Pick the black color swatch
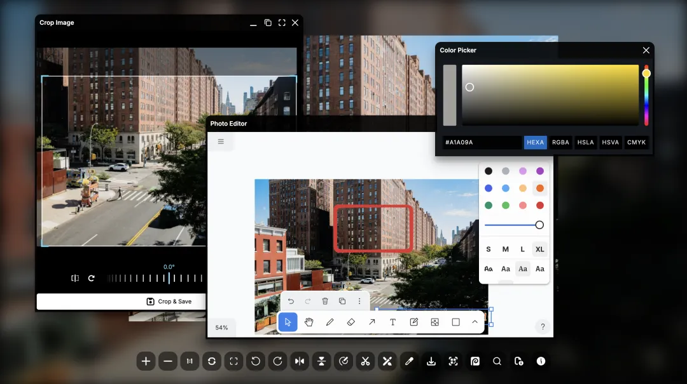This screenshot has height=384, width=687. 489,171
